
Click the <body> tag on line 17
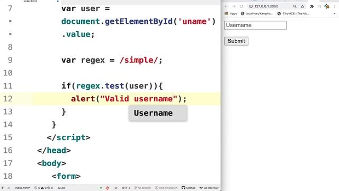(51, 163)
